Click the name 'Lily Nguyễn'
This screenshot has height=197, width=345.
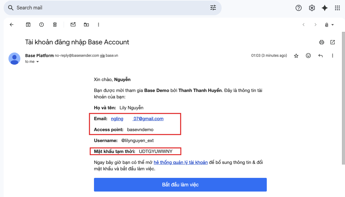pyautogui.click(x=131, y=108)
